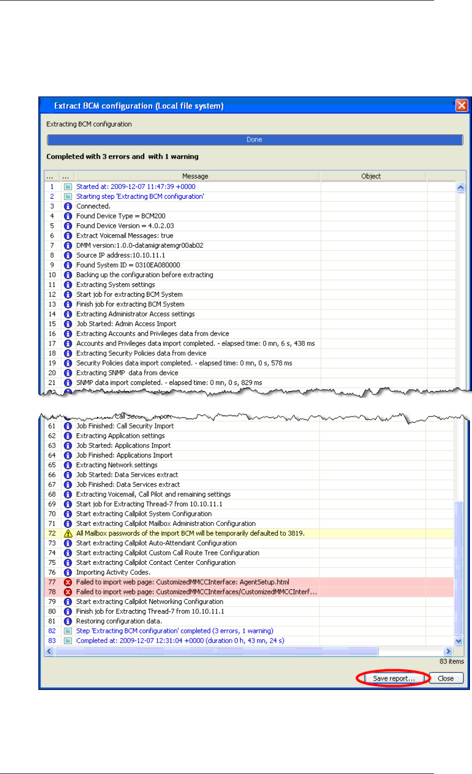The image size is (472, 774).
Task: Select 'Extracting Application settings' row
Action: 249,436
